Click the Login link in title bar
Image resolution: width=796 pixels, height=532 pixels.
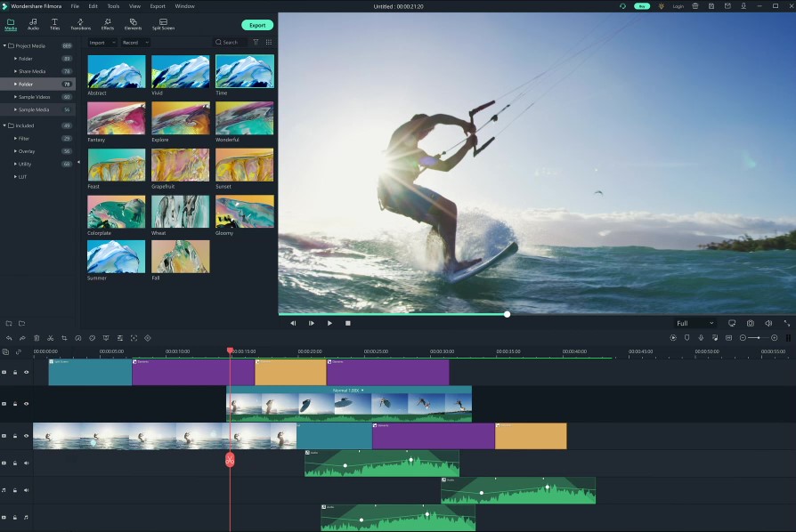click(x=678, y=6)
